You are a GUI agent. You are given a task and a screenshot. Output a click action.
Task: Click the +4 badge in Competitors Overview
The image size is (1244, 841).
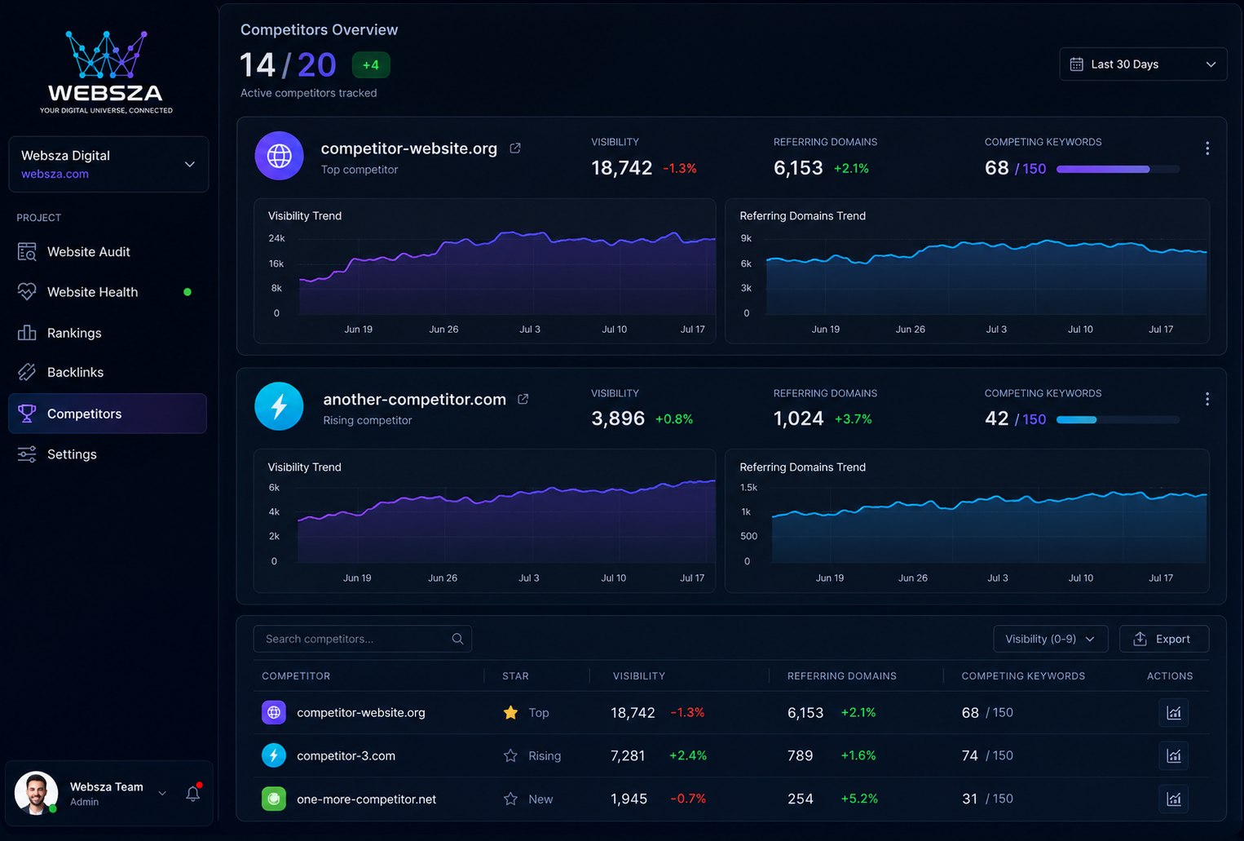[371, 65]
